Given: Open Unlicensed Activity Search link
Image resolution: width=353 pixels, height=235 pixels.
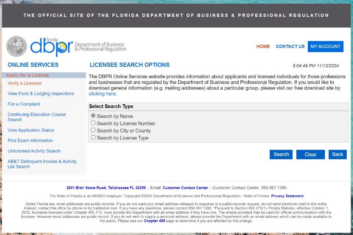Looking at the screenshot, I should (x=34, y=151).
